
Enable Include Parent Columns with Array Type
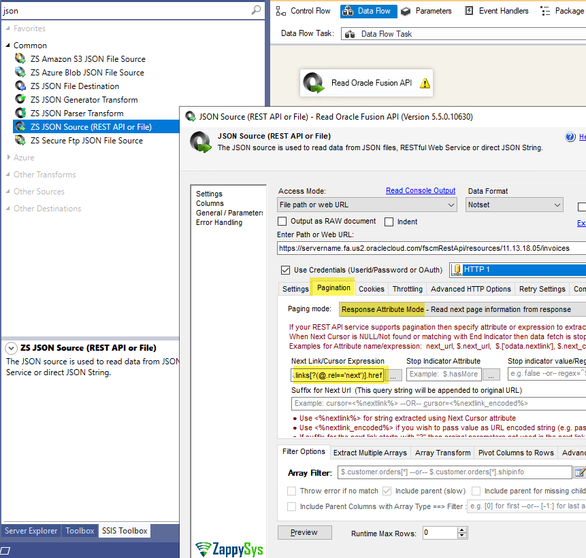coord(291,506)
